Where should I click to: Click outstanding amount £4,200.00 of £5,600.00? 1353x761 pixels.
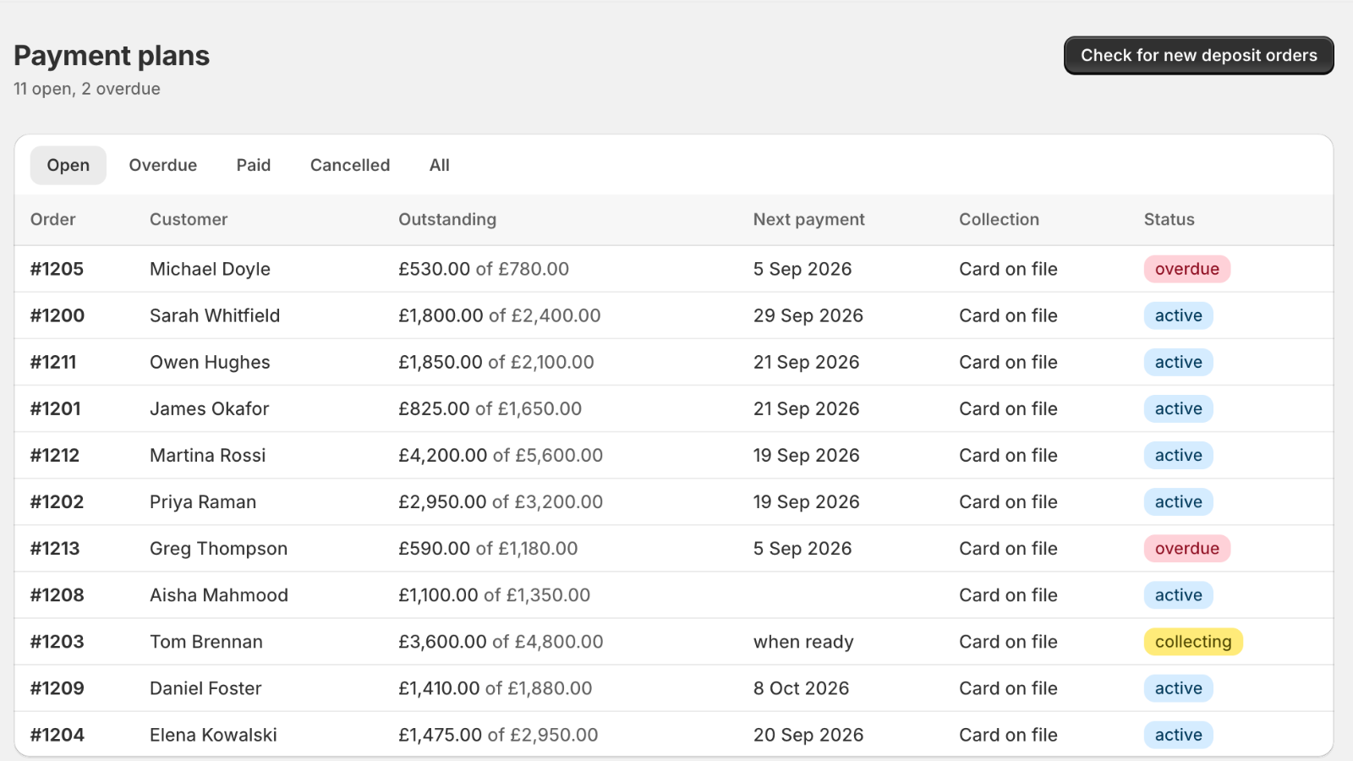[x=501, y=455]
